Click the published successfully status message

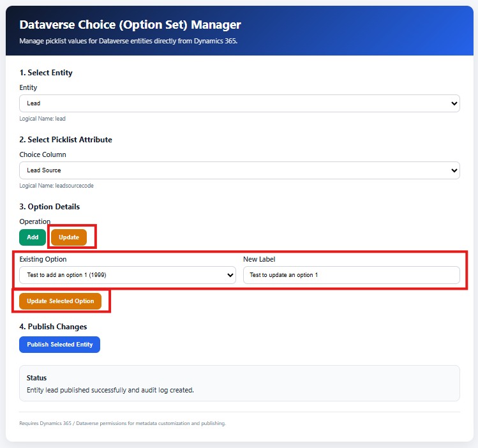[x=110, y=390]
